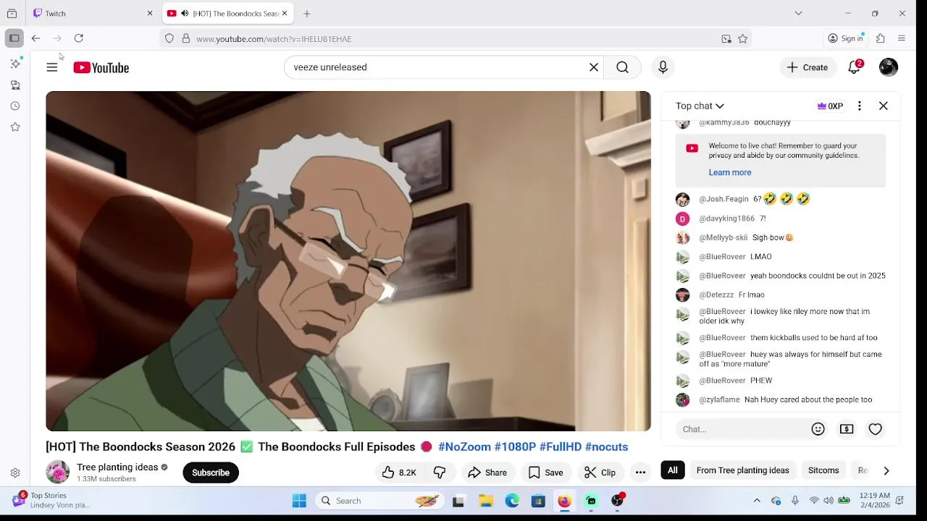Open the emoji picker in chat

818,429
